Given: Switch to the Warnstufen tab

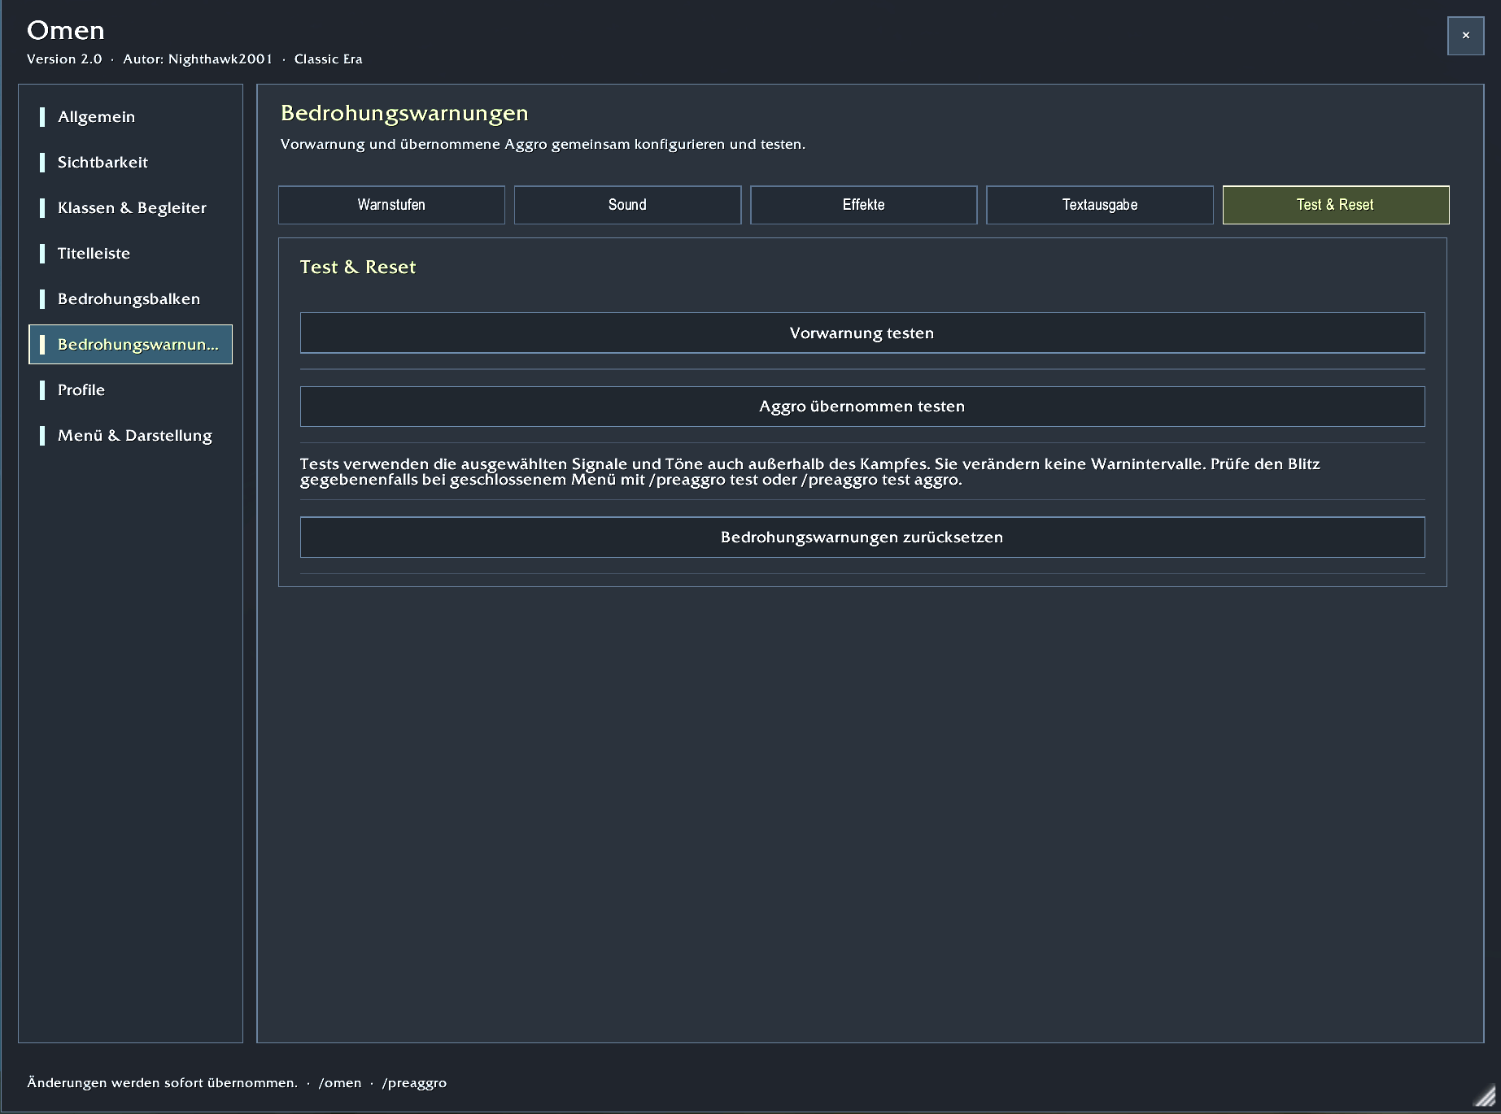Looking at the screenshot, I should click(x=391, y=205).
